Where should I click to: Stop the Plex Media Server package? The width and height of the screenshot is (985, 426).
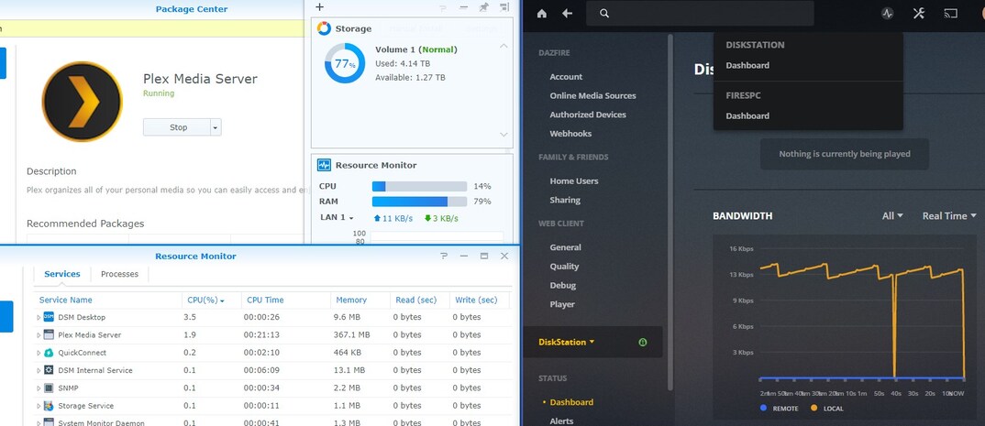[176, 127]
